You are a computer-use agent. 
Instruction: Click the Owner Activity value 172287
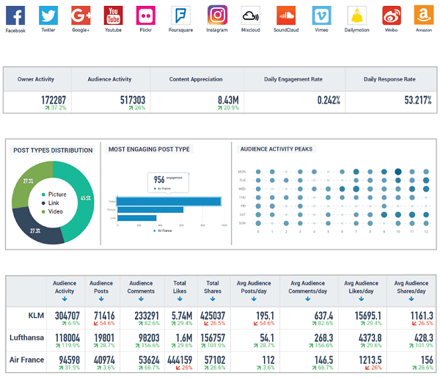(x=54, y=100)
